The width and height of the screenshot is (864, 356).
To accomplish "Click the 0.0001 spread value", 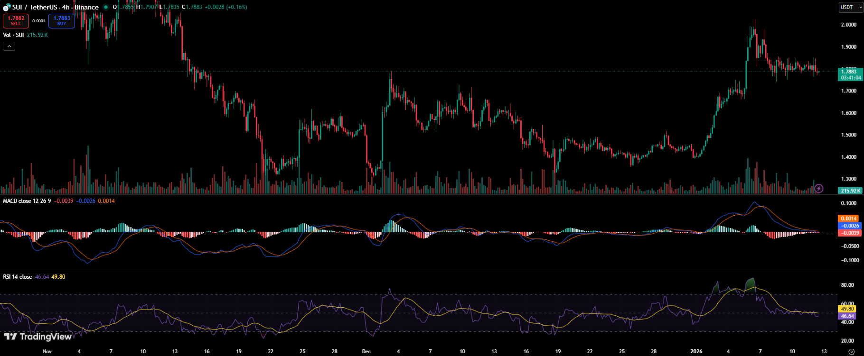I will (x=39, y=21).
